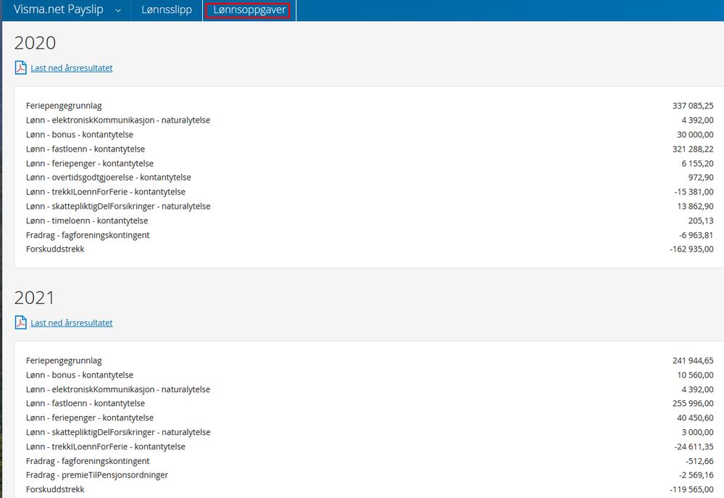Open 2020 Last ned årsresultatet link

(x=72, y=68)
